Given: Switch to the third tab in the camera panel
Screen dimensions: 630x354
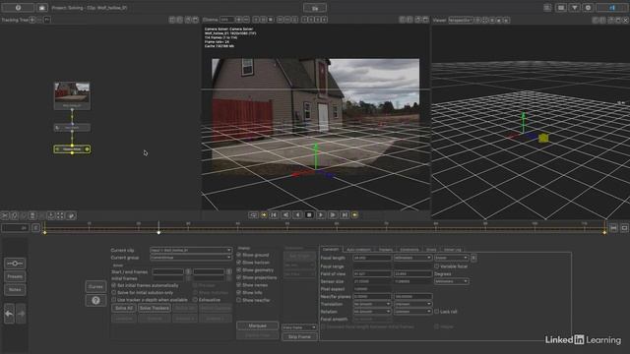Looking at the screenshot, I should pyautogui.click(x=386, y=250).
